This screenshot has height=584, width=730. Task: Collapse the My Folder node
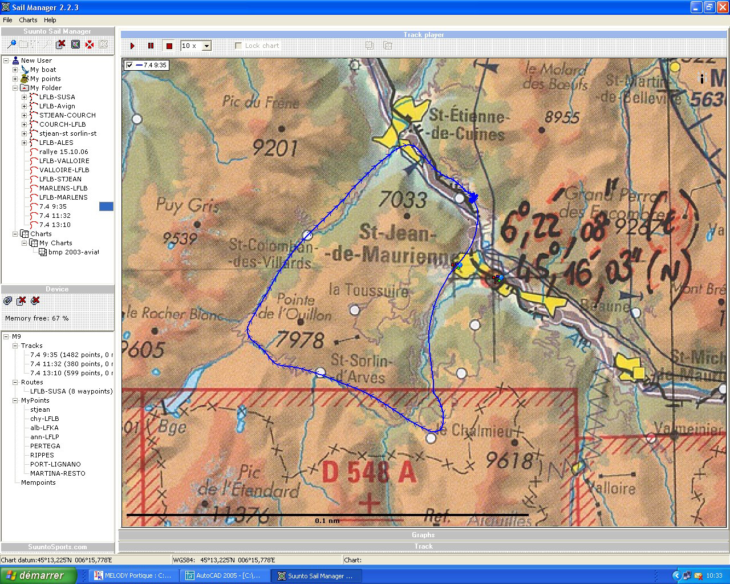pos(15,88)
